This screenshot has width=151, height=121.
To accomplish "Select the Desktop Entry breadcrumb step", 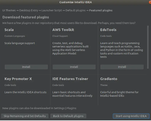I will coord(29,10).
